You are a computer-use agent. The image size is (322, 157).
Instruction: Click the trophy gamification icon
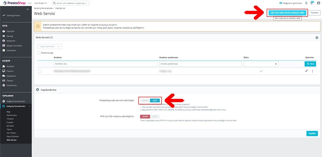pos(312,3)
